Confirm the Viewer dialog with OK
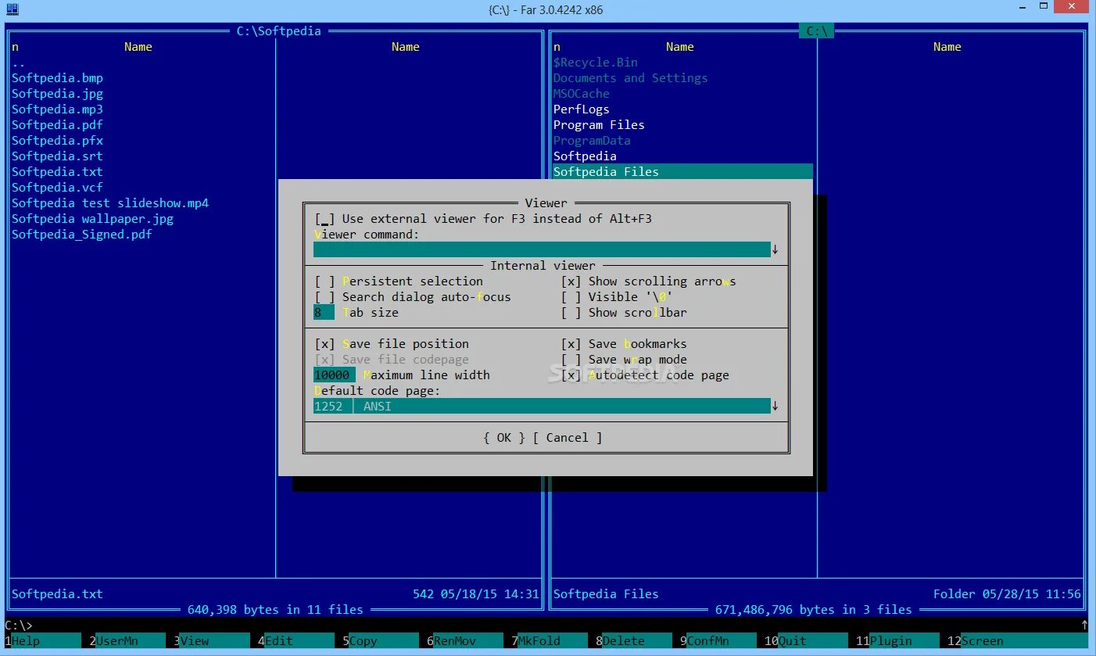Screen dimensions: 1096x656 coord(504,438)
